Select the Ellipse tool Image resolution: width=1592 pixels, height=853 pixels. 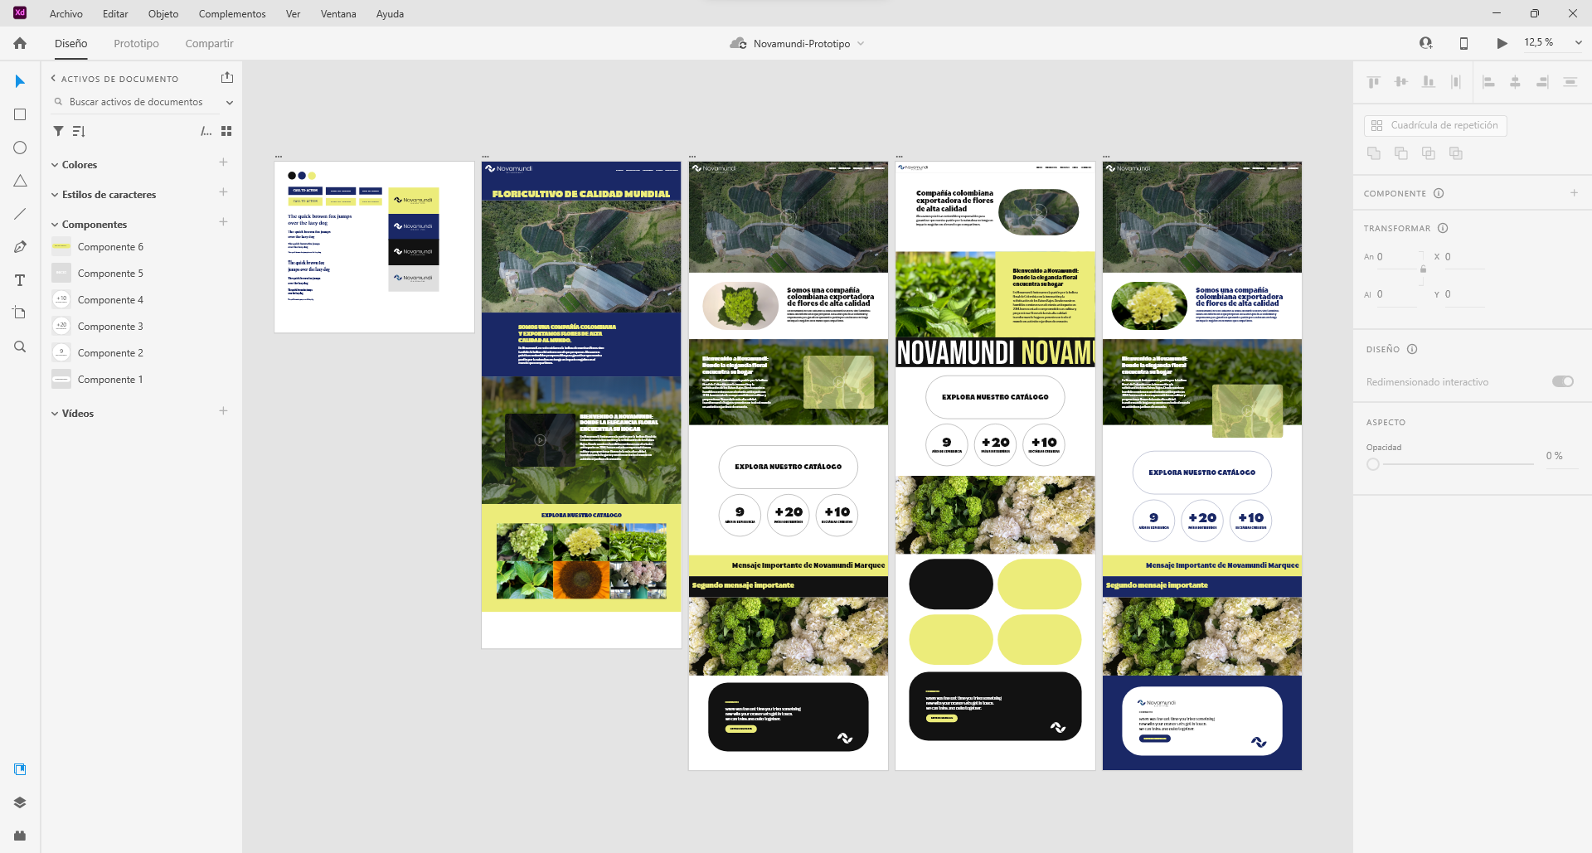click(20, 148)
